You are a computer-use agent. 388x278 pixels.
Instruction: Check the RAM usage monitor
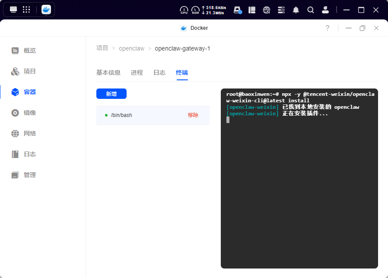pos(194,9)
